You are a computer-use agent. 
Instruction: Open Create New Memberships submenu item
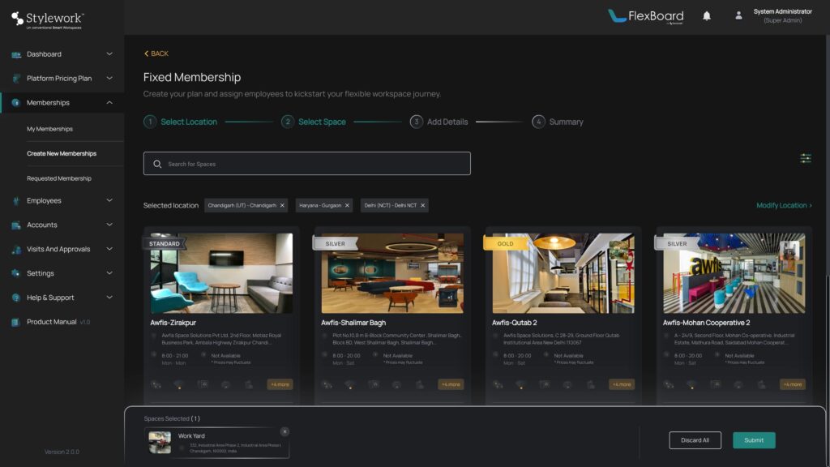pyautogui.click(x=62, y=153)
